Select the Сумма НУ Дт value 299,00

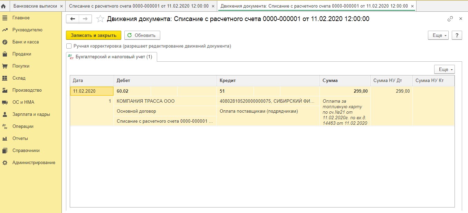[x=391, y=91]
